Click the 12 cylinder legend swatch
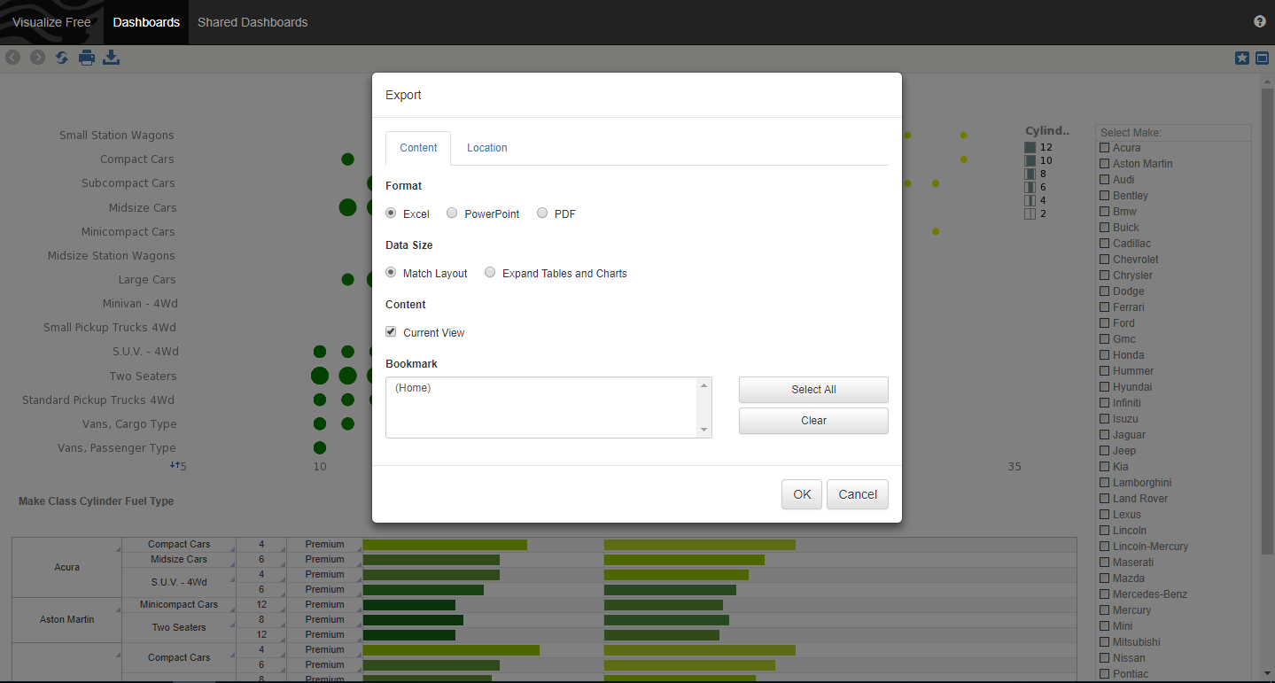Image resolution: width=1275 pixels, height=683 pixels. coord(1030,147)
